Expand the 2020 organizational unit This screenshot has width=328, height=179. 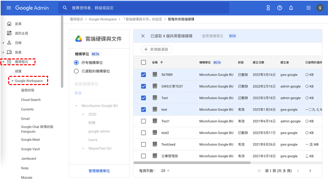tap(83, 114)
